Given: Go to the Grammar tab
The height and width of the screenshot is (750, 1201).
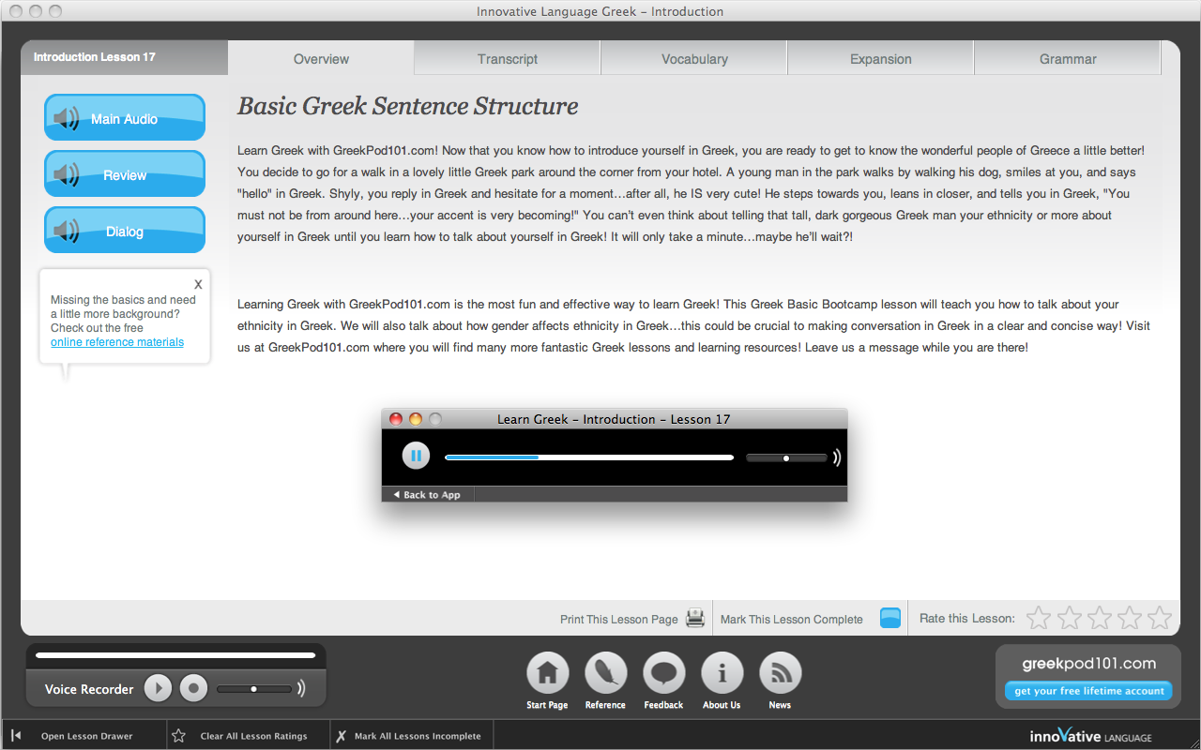Looking at the screenshot, I should [x=1068, y=58].
